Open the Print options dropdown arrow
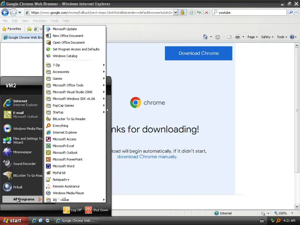 click(x=243, y=37)
